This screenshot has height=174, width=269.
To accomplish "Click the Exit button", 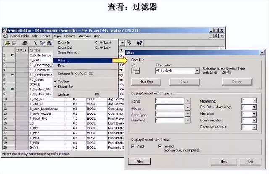I will pyautogui.click(x=251, y=162).
